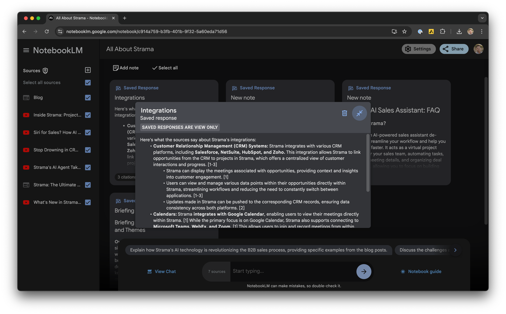506x314 pixels.
Task: Toggle the Blog source checkbox
Action: coord(88,97)
